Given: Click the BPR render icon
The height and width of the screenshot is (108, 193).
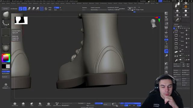Looking at the screenshot, I should (166, 13).
